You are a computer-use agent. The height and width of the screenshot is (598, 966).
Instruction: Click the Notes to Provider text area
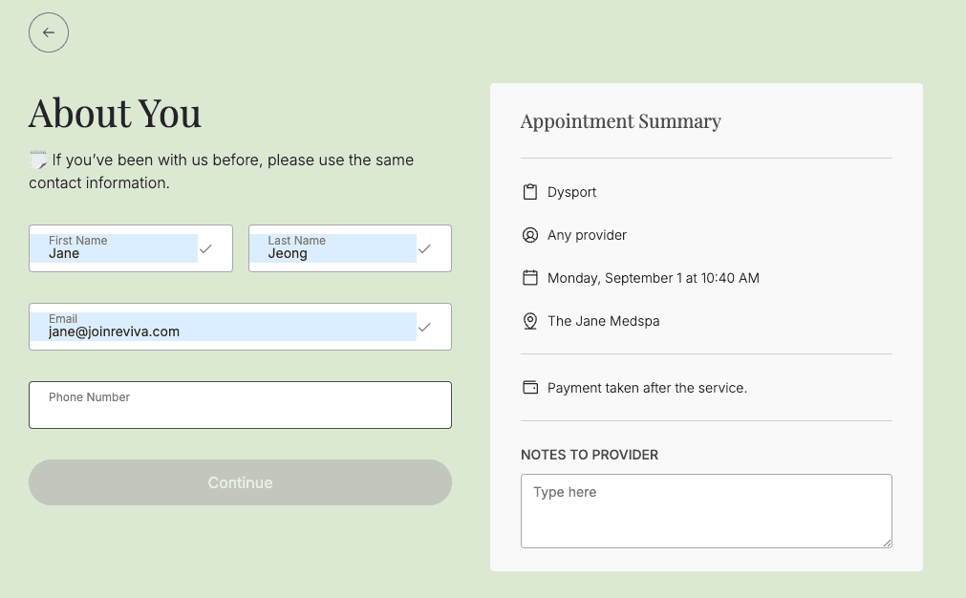(705, 510)
